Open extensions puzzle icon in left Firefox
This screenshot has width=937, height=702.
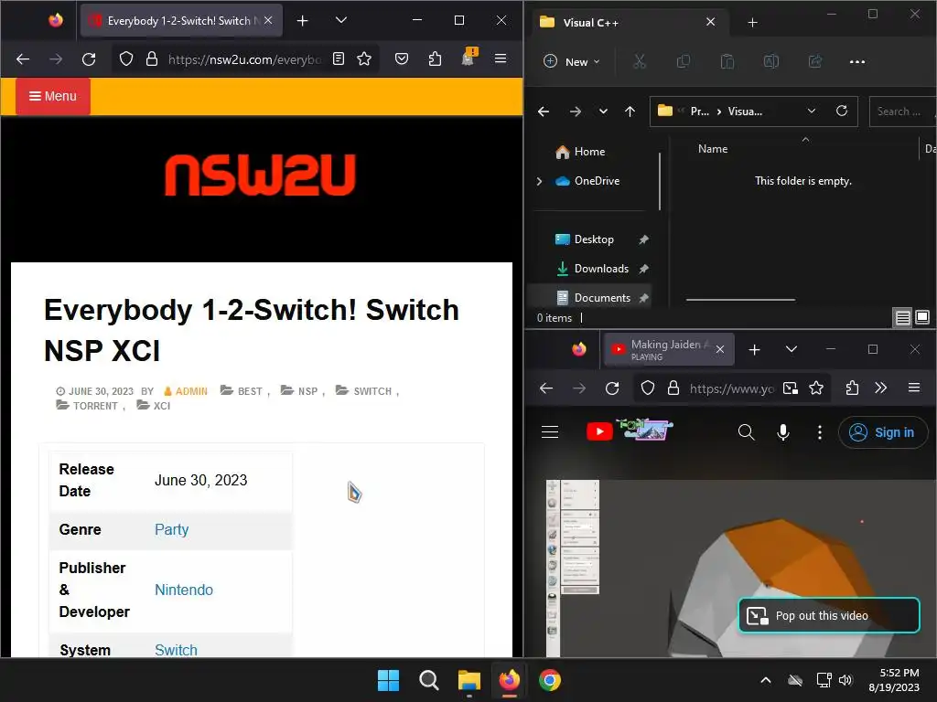click(x=435, y=58)
